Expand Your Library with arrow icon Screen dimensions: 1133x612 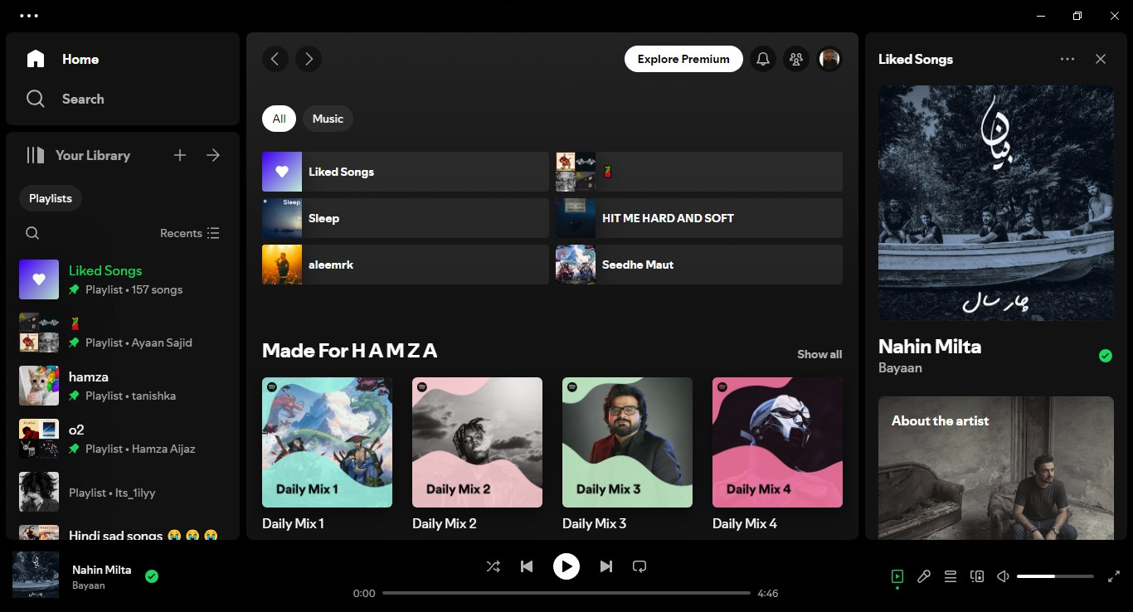213,155
